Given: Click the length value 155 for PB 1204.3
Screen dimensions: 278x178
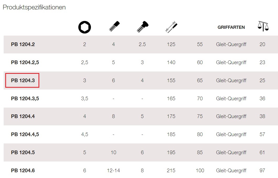Looking at the screenshot, I should (171, 80).
